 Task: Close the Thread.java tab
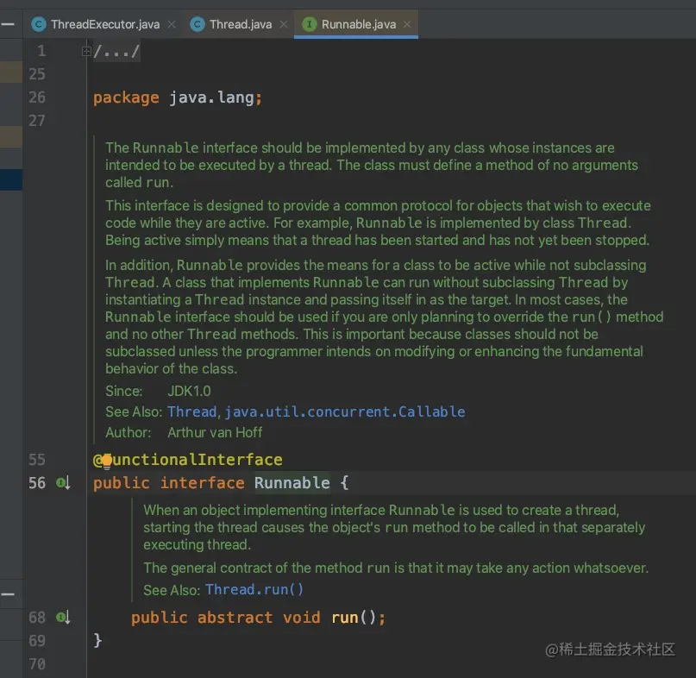[x=284, y=24]
